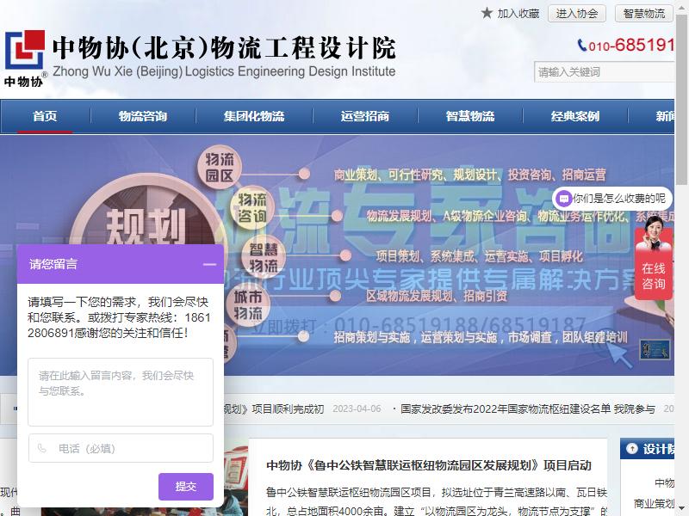
Task: Click banner text 区域物流发展规划、招商引资
Action: (437, 296)
